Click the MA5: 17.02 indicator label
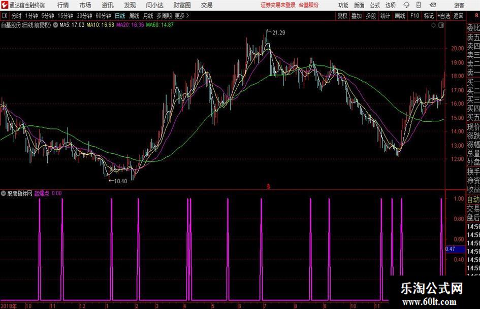 tap(72, 25)
